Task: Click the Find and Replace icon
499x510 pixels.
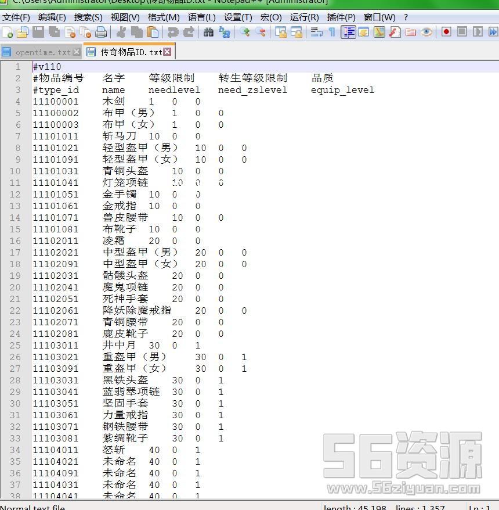Action: click(224, 32)
